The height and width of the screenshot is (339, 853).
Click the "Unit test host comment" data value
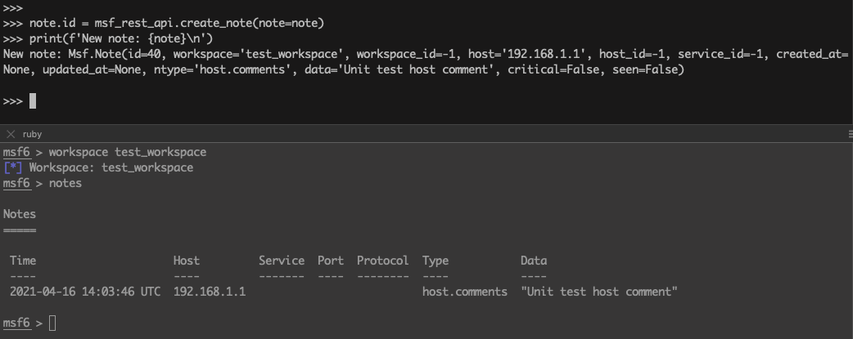click(x=599, y=292)
